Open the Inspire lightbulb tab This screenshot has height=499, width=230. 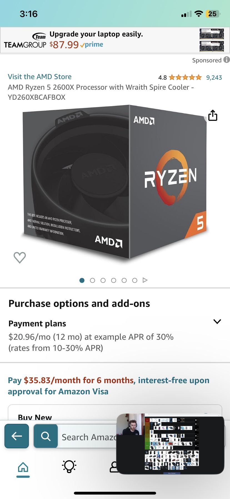click(69, 466)
